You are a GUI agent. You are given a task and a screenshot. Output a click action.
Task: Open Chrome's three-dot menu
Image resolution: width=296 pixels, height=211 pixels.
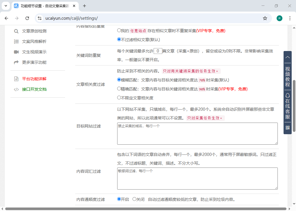(x=290, y=18)
